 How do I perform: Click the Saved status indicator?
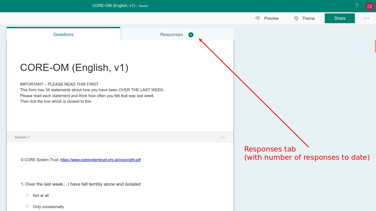click(143, 6)
